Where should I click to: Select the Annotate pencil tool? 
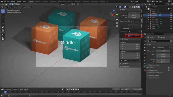[3, 35]
